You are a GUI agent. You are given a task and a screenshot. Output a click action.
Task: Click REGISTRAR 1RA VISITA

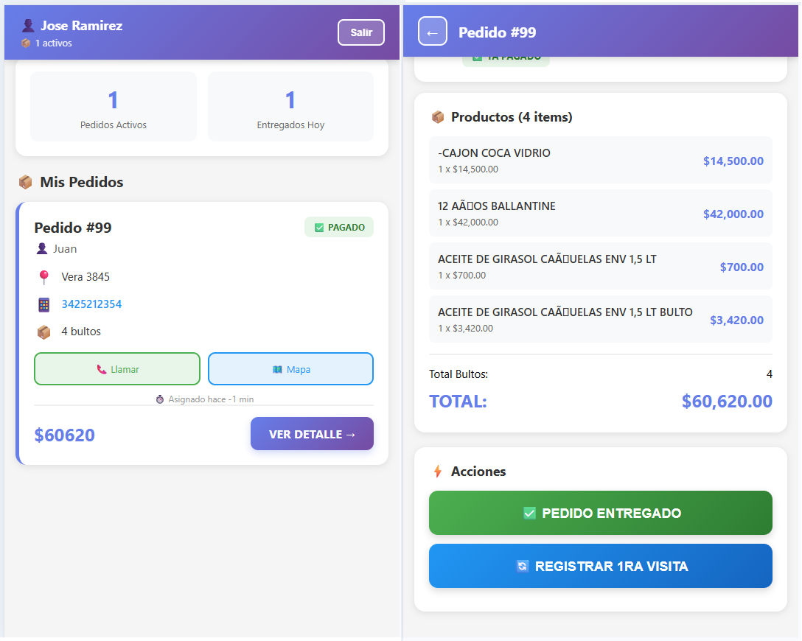[x=600, y=566]
